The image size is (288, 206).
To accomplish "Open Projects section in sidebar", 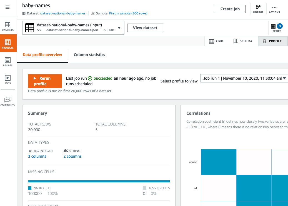I will coord(8,44).
